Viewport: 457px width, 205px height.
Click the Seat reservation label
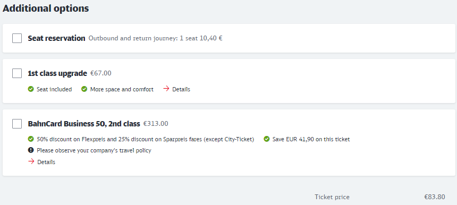point(56,38)
